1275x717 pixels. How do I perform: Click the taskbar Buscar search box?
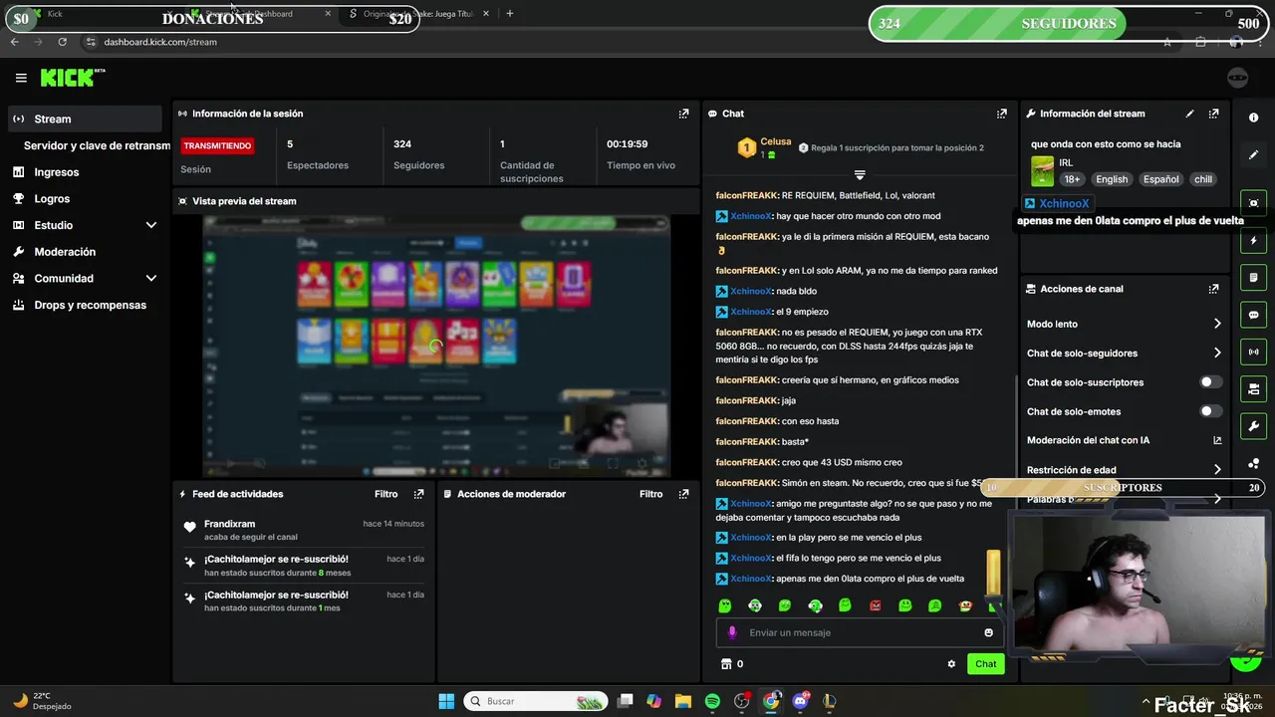[x=536, y=701]
